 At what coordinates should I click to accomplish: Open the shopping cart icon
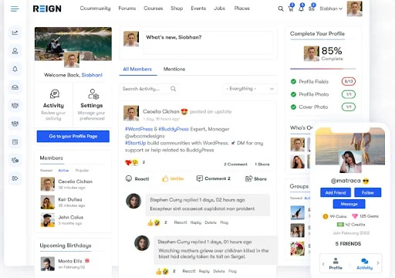[x=291, y=8]
